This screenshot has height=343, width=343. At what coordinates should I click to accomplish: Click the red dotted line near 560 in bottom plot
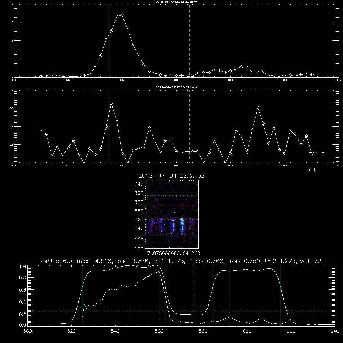pyautogui.click(x=159, y=295)
